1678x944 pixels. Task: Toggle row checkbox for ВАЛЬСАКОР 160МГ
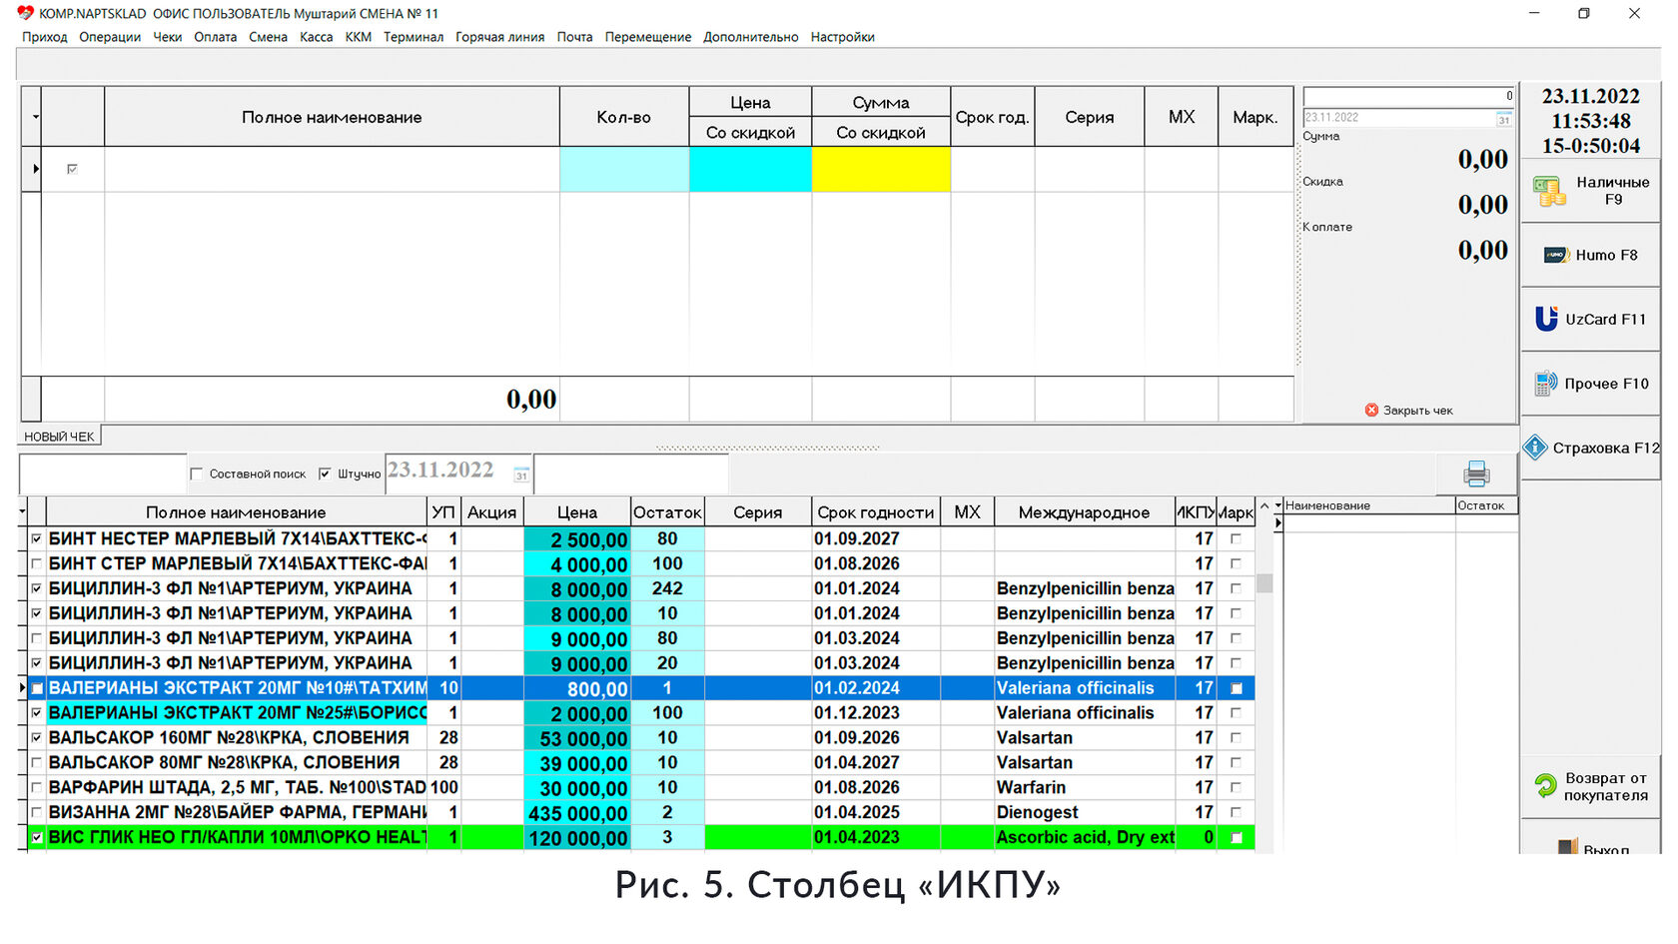[x=37, y=738]
